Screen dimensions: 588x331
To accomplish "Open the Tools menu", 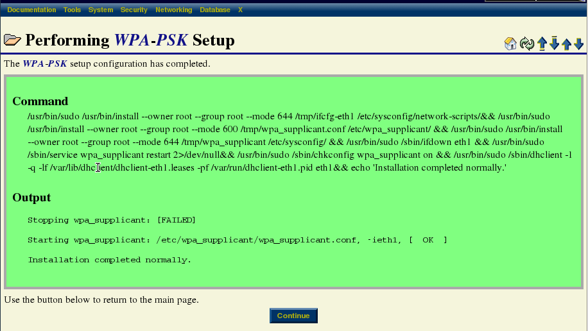I will pyautogui.click(x=72, y=10).
